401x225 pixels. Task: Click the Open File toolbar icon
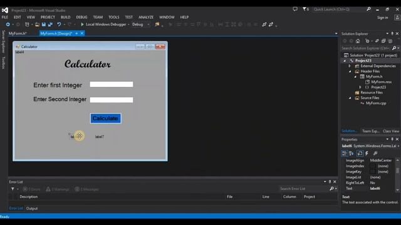coord(38,24)
